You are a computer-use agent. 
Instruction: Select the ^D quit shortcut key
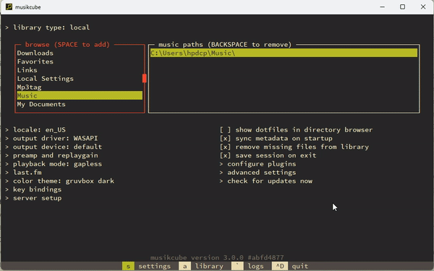click(280, 266)
